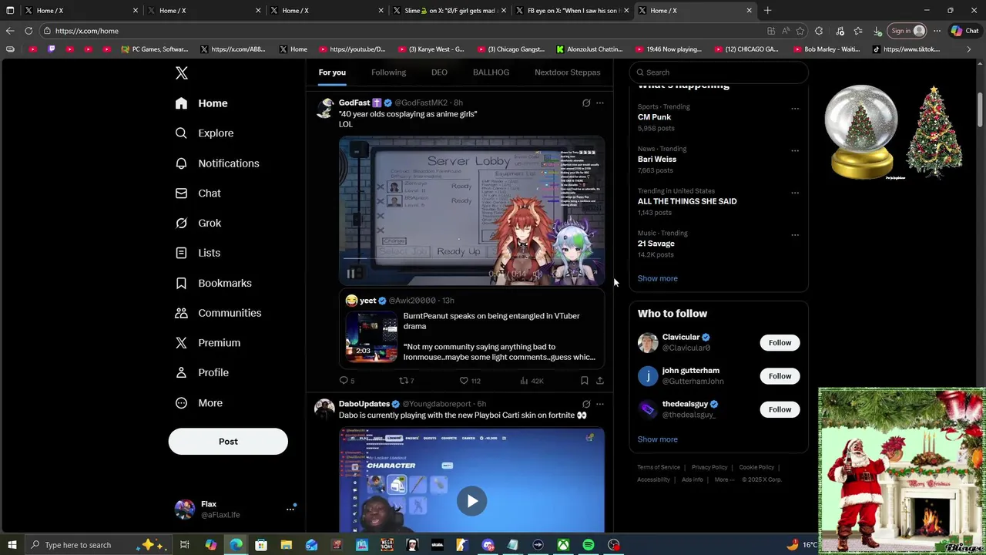986x555 pixels.
Task: Like the GodFast post
Action: 464,381
